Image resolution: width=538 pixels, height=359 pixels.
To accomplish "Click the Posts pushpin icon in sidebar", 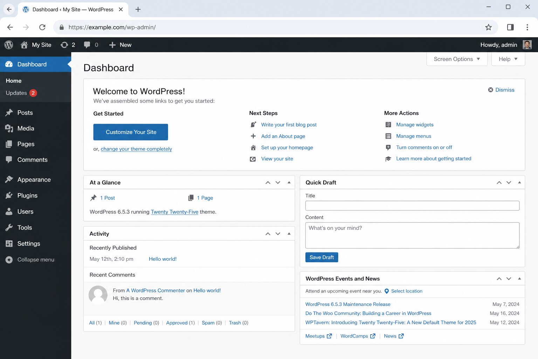I will tap(9, 113).
